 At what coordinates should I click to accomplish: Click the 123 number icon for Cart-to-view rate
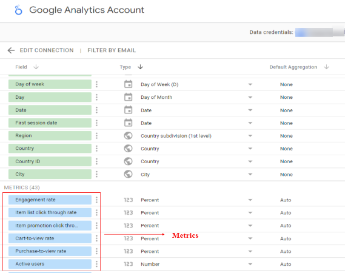(x=129, y=238)
